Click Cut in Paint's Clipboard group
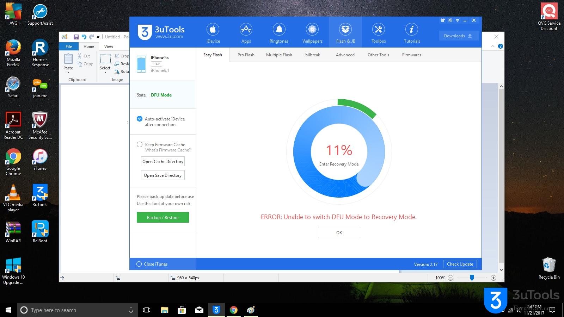 click(x=84, y=56)
